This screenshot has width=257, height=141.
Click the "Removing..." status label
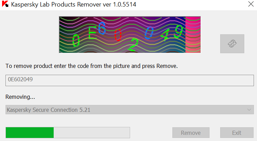[x=20, y=97]
